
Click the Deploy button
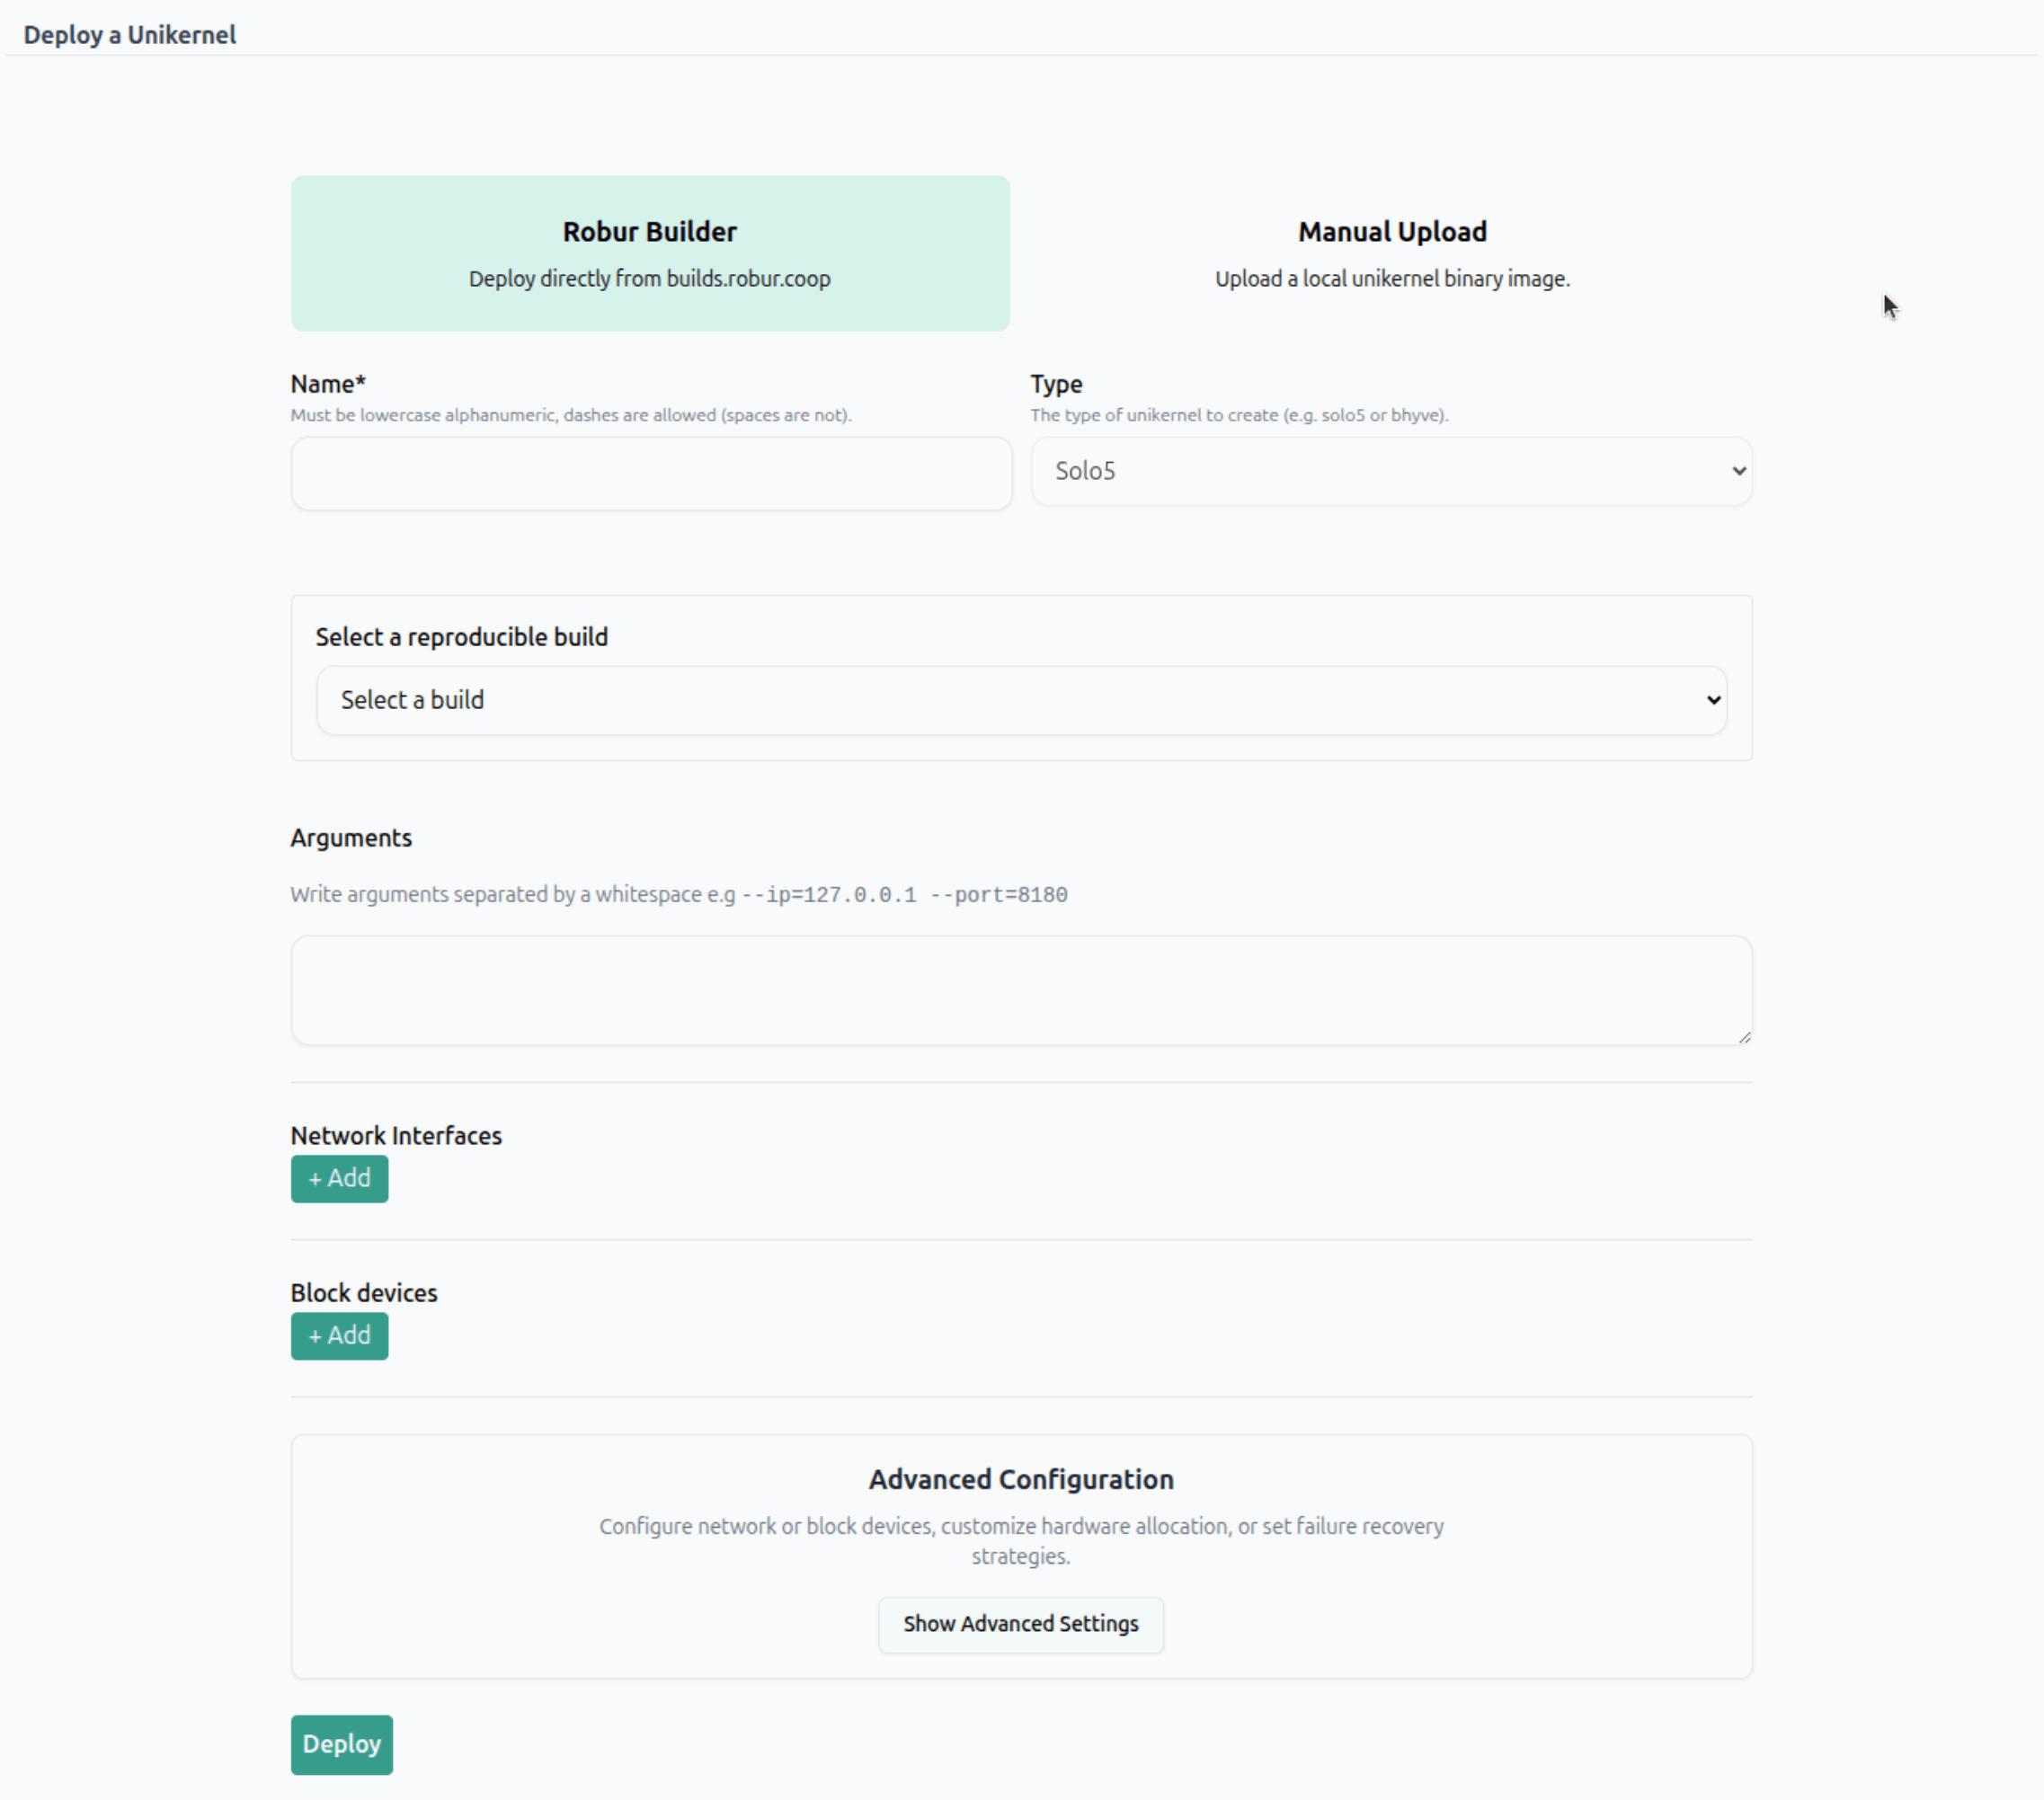coord(342,1745)
